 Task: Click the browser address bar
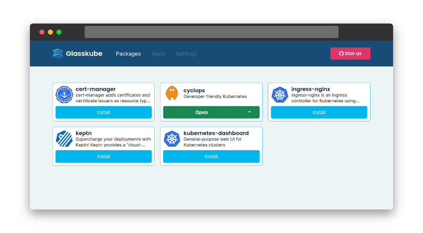point(211,32)
